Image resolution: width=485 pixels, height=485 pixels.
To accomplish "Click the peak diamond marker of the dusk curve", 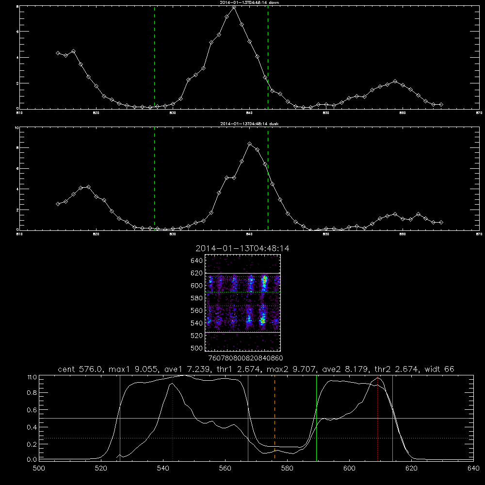I will [x=250, y=144].
